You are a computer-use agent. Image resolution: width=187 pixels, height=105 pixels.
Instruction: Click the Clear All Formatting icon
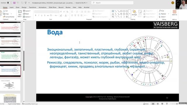pyautogui.click(x=67, y=12)
